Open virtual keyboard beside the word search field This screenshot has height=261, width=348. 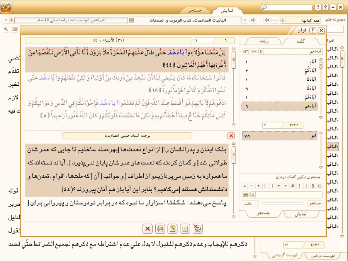click(253, 51)
